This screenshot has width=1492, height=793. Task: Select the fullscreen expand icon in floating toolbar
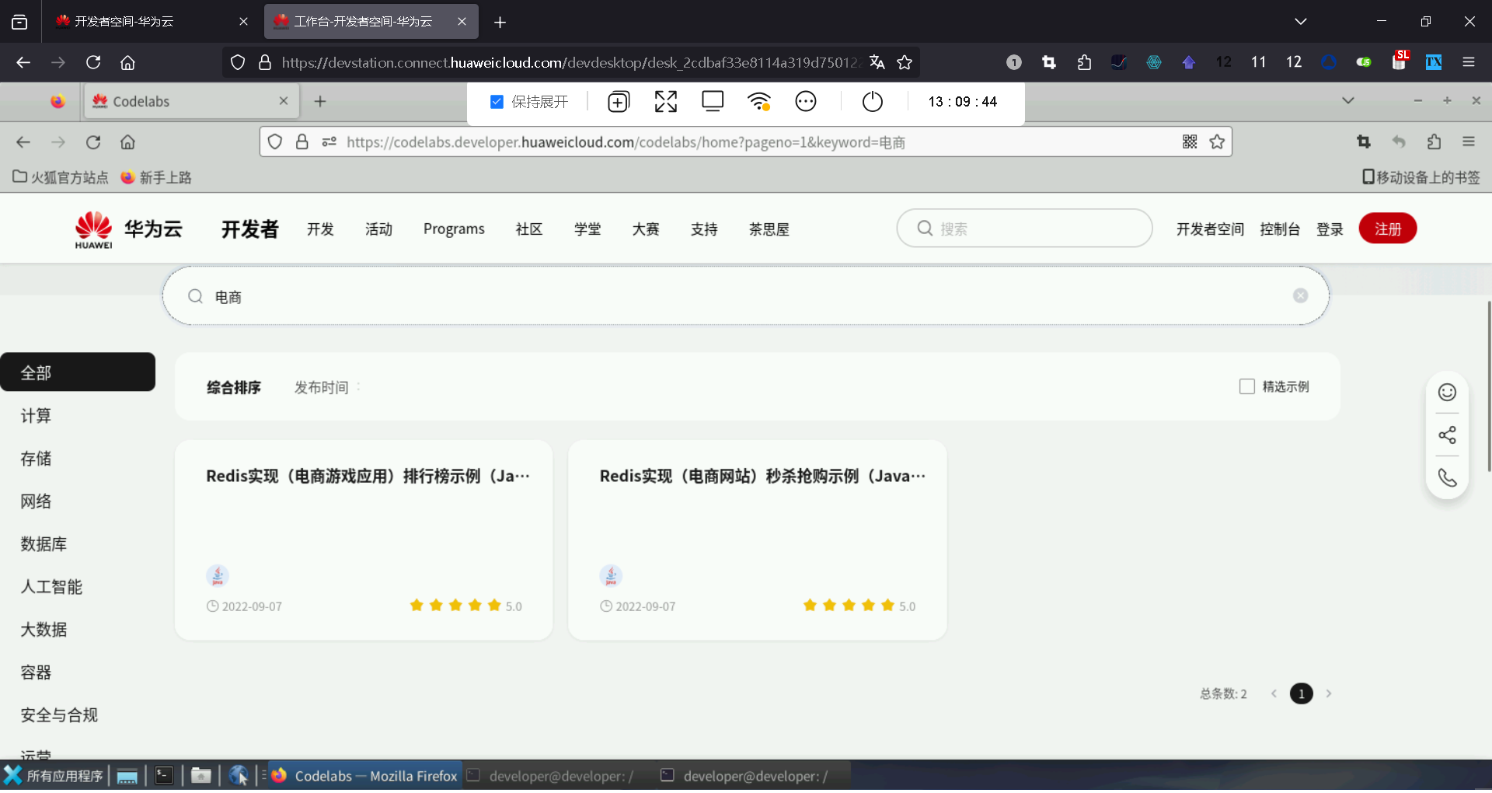[665, 101]
